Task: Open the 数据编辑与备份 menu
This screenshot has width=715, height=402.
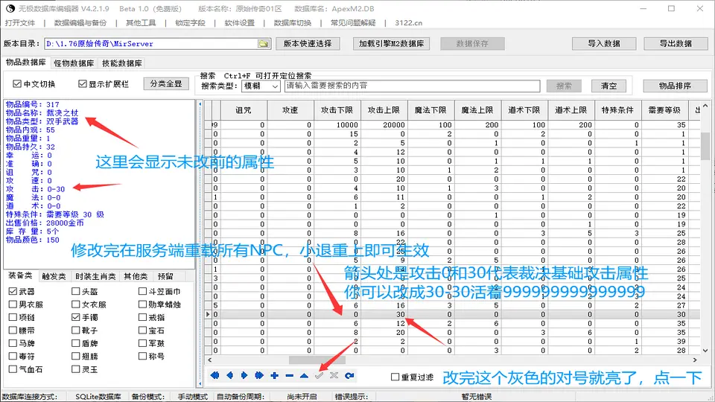Action: (80, 23)
